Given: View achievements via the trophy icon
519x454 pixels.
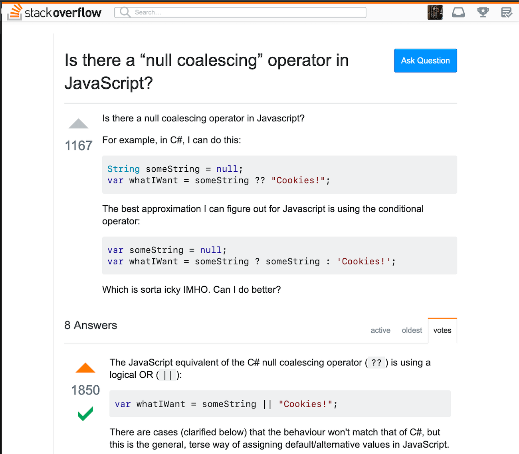Looking at the screenshot, I should click(483, 12).
